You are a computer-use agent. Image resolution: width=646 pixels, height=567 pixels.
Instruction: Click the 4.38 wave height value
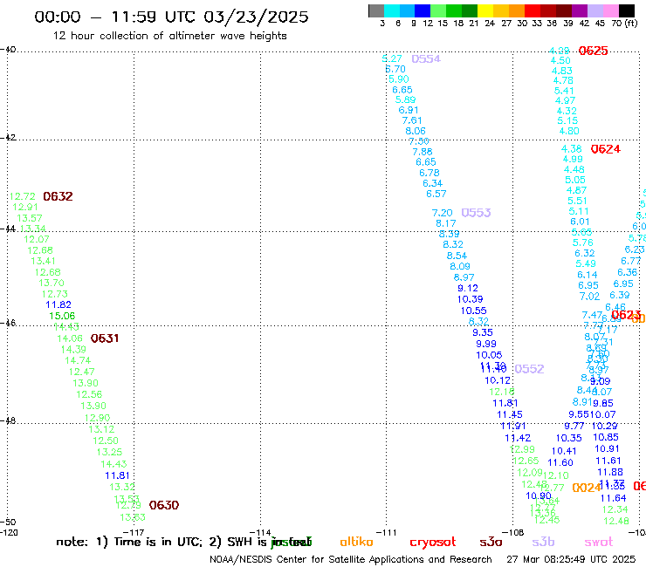572,149
